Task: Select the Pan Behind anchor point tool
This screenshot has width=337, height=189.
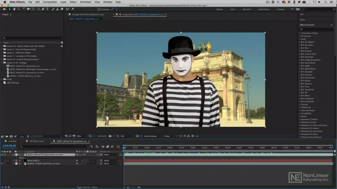Action: pyautogui.click(x=33, y=9)
